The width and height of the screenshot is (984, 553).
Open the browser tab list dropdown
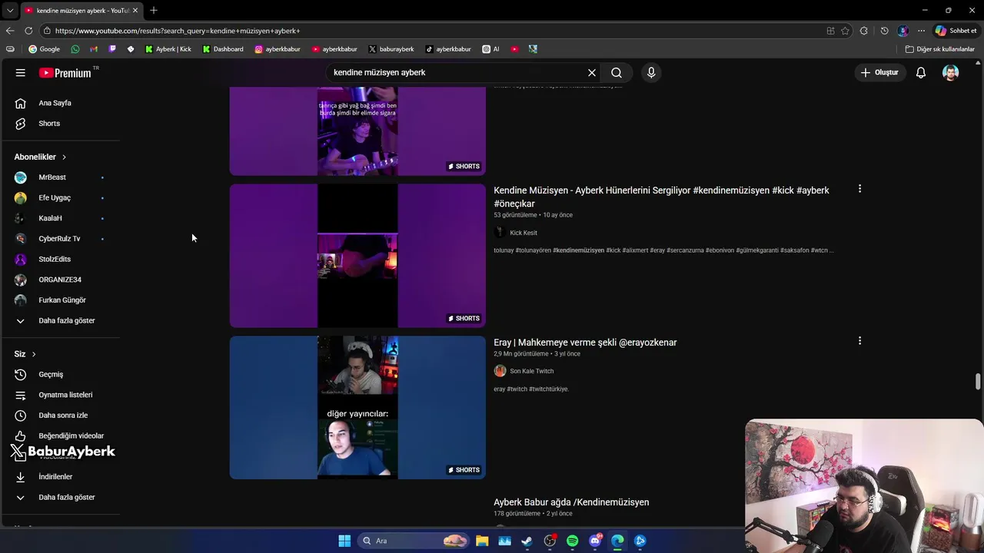(x=9, y=10)
